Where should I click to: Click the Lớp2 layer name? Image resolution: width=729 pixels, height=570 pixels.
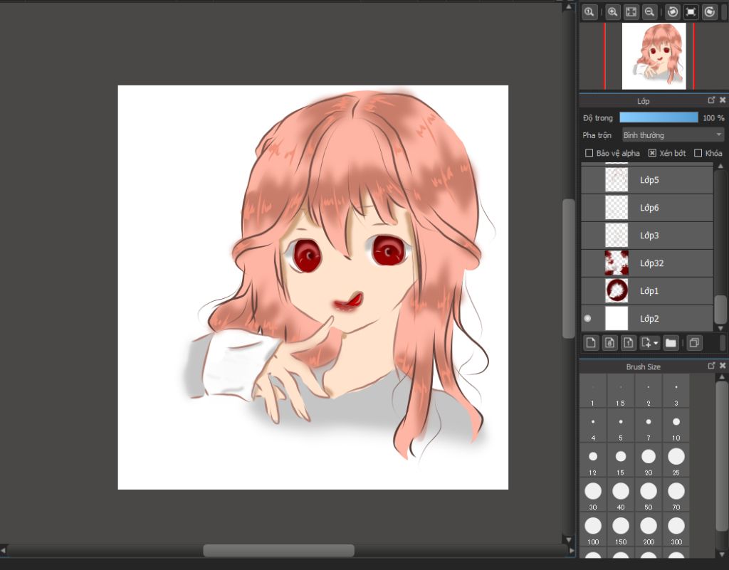coord(649,319)
